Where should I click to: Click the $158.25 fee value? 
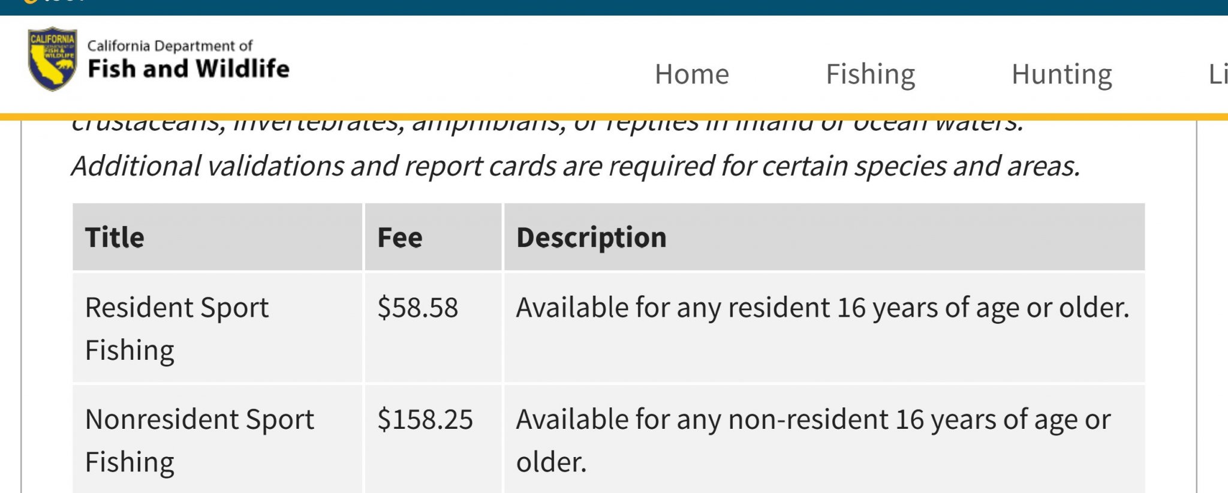[425, 419]
